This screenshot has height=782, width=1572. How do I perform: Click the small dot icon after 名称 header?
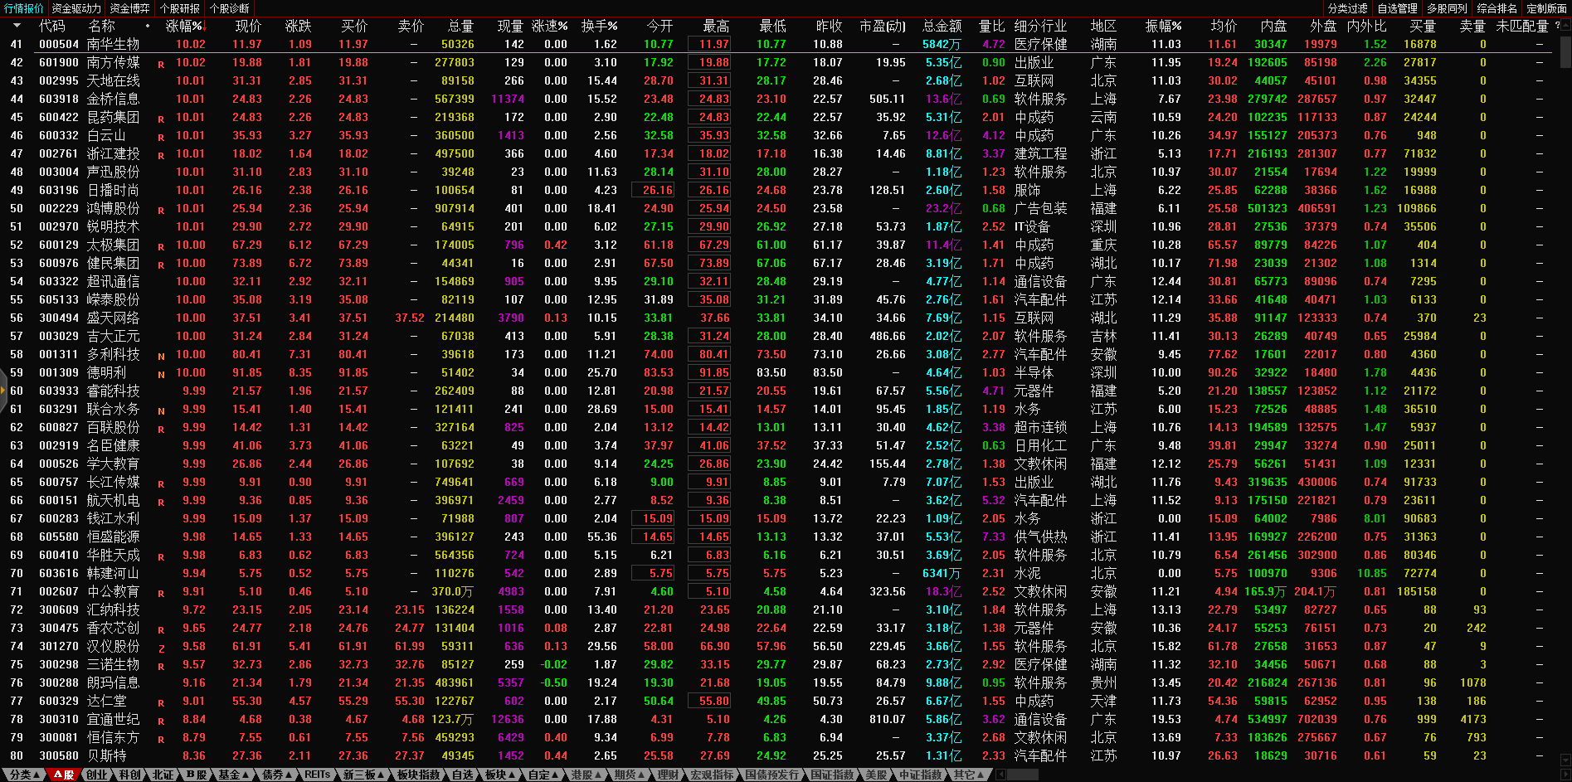148,26
